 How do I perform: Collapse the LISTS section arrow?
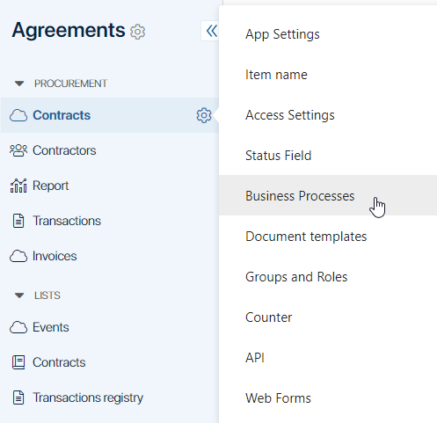coord(19,295)
